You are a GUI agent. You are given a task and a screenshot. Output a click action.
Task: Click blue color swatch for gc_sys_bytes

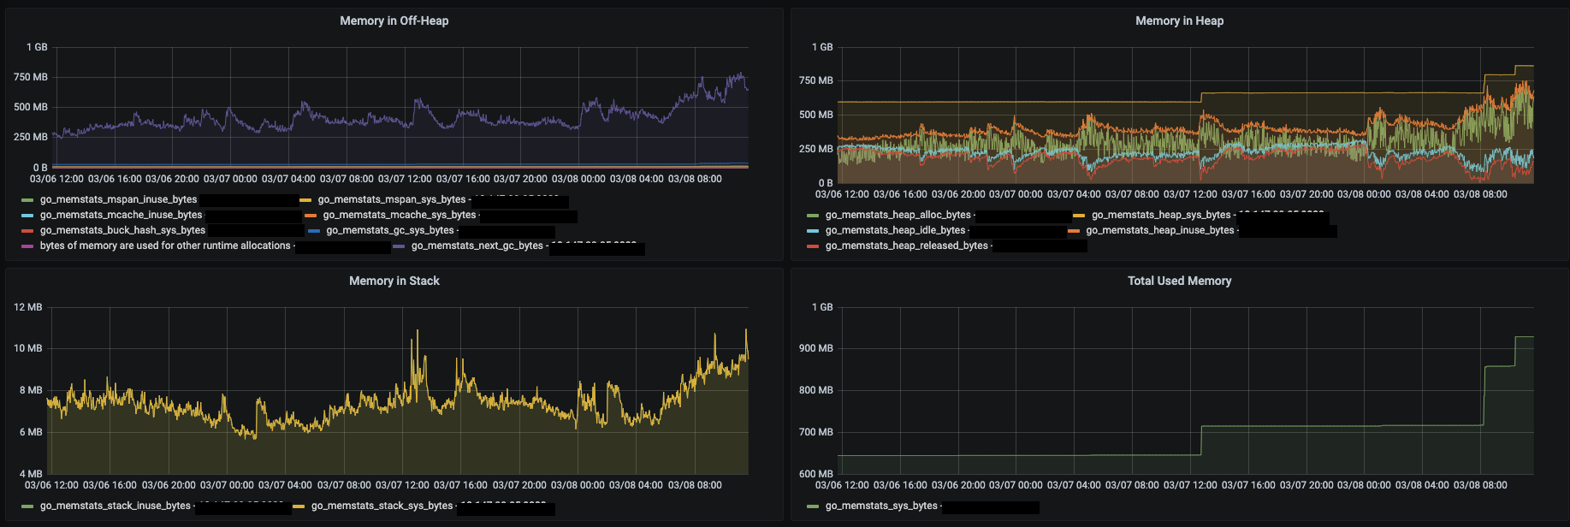click(x=313, y=231)
